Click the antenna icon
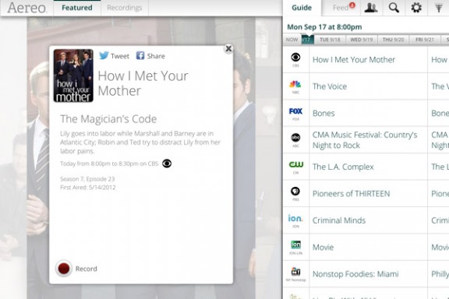 439,8
